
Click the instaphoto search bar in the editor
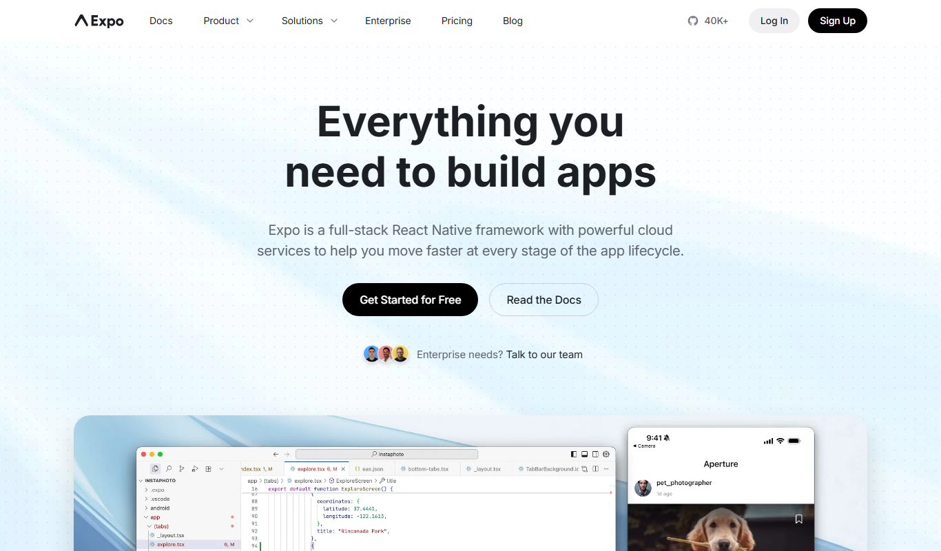tap(386, 454)
